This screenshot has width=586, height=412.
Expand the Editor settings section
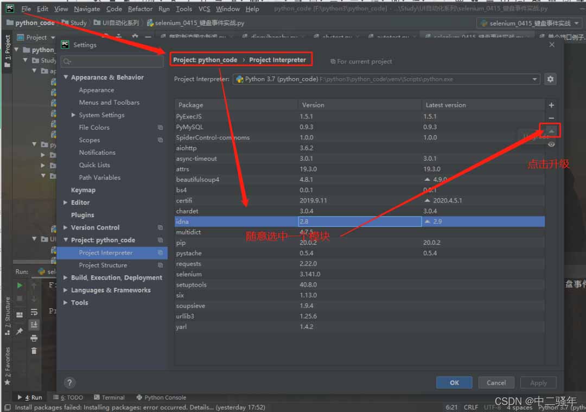[x=66, y=202]
